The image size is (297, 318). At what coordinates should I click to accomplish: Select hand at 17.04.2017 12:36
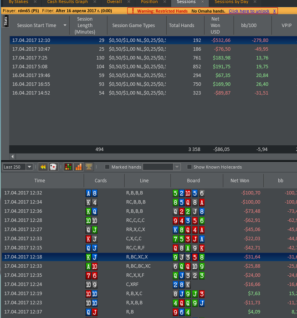[x=149, y=211]
